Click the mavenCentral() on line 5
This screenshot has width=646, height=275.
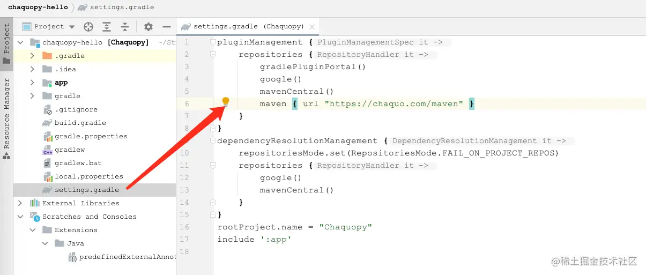[x=296, y=91]
